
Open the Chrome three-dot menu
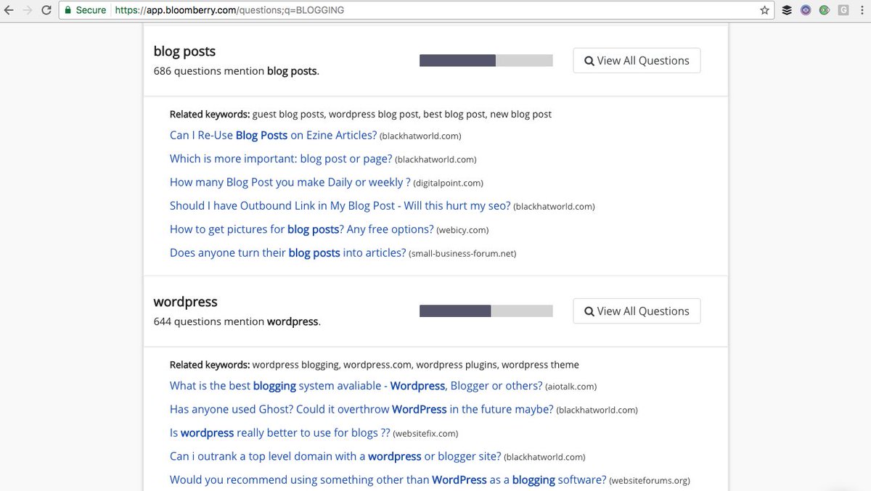coord(862,10)
